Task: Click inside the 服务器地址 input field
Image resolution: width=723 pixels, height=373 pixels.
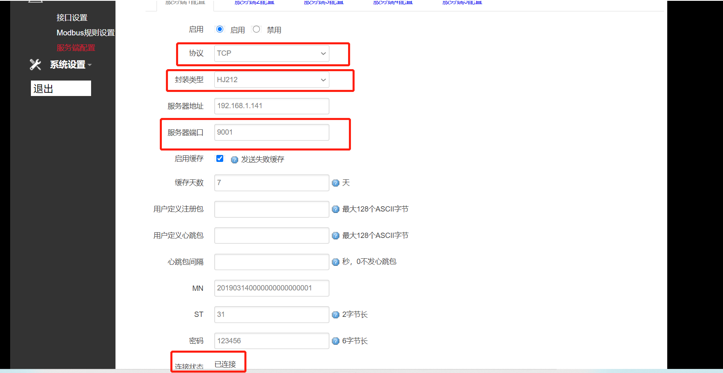Action: [x=271, y=106]
